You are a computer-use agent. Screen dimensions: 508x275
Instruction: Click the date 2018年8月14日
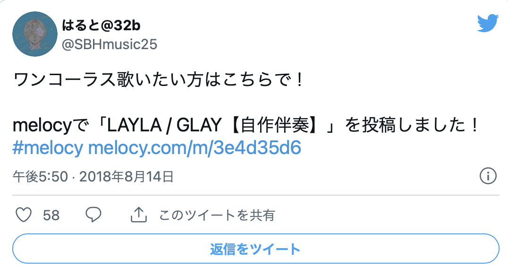[x=127, y=177]
